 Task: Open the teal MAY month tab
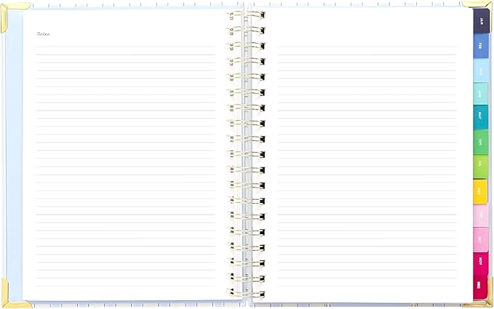481,117
